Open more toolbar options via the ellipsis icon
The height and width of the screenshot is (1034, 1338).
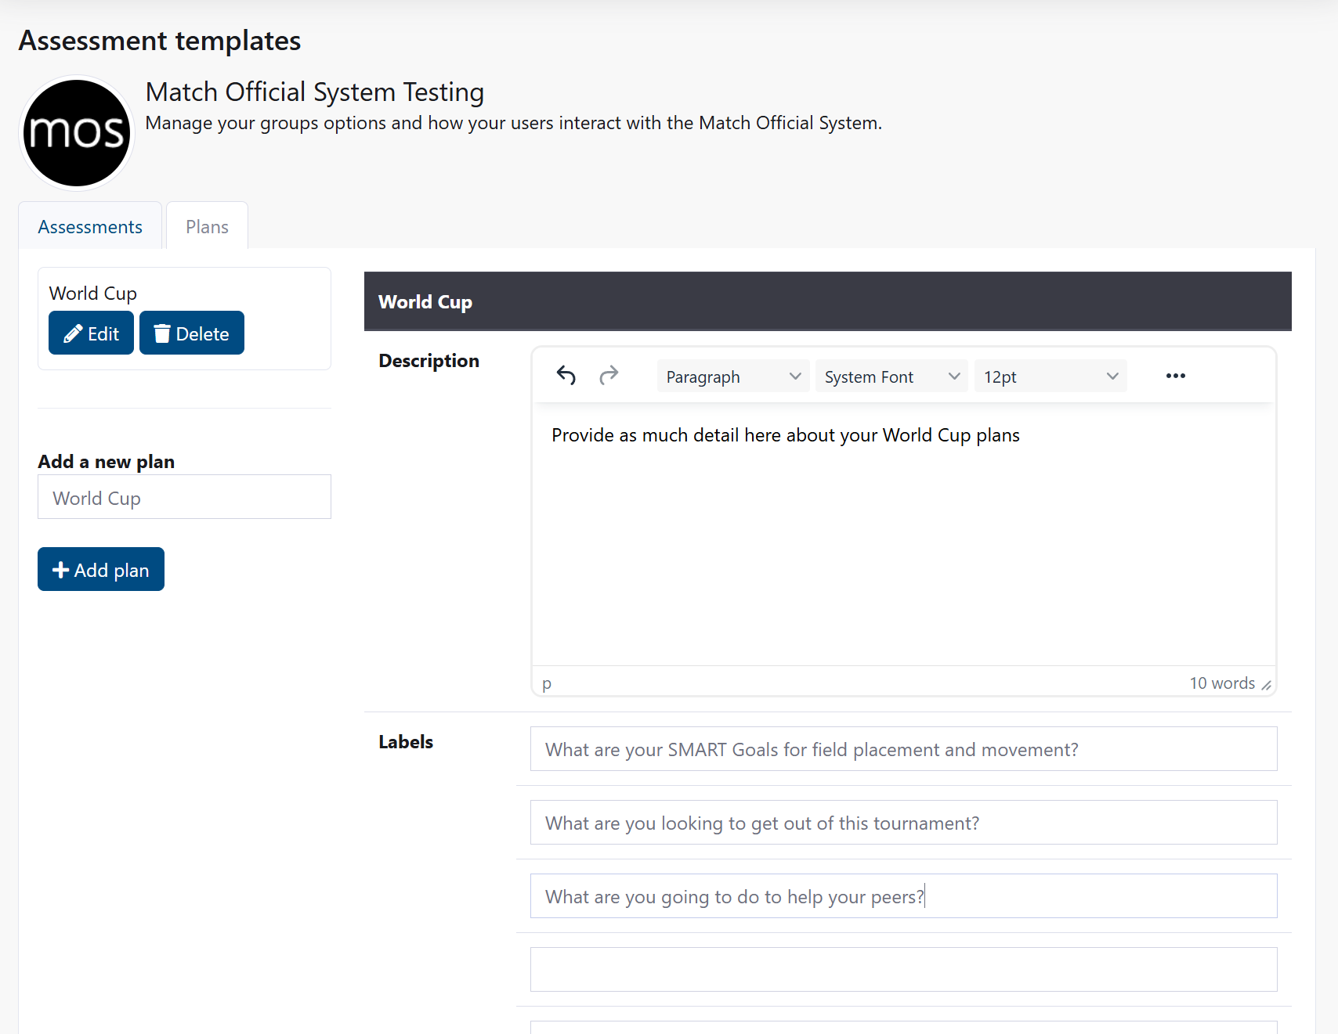click(1175, 376)
